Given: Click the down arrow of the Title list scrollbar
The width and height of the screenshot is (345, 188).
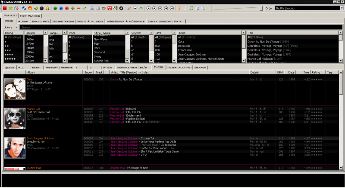Looking at the screenshot, I should point(341,61).
